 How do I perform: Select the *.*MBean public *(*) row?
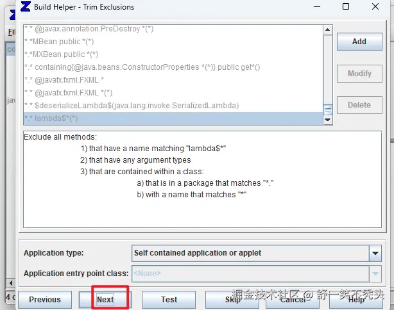pyautogui.click(x=173, y=42)
